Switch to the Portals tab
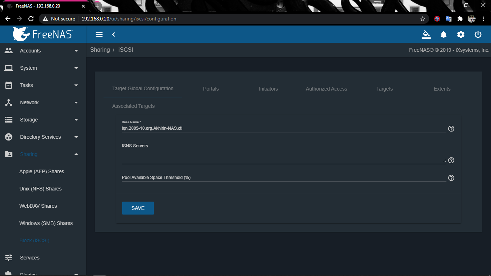 tap(211, 89)
